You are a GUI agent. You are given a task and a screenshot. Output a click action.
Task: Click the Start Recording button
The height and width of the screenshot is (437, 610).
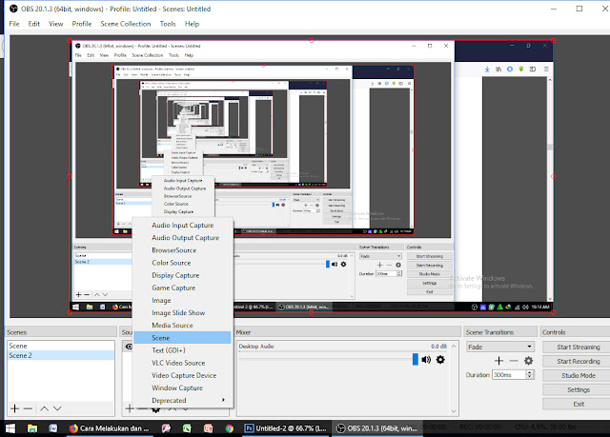click(x=577, y=361)
